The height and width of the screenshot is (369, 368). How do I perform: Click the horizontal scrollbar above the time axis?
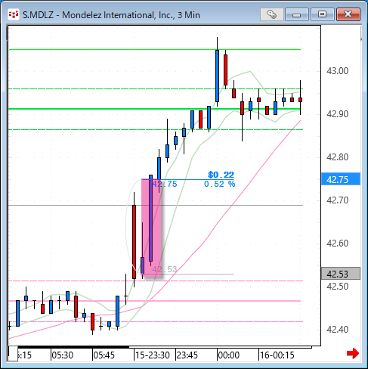click(x=221, y=347)
